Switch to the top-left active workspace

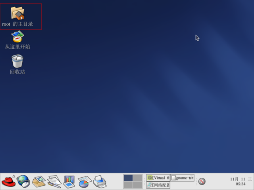128,178
